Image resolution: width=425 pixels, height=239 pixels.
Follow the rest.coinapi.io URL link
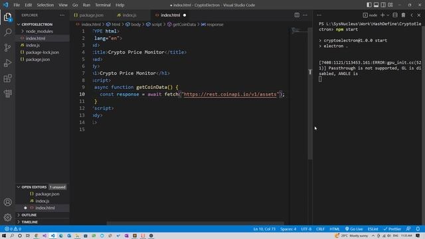pos(230,94)
